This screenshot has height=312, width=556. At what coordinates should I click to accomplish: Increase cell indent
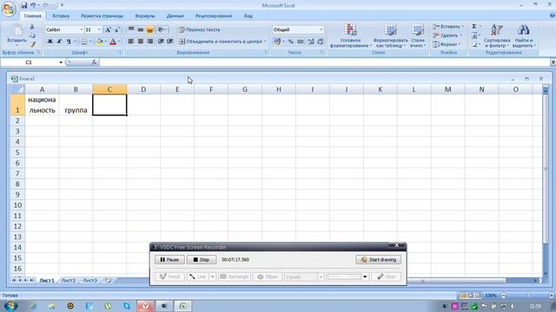(170, 42)
